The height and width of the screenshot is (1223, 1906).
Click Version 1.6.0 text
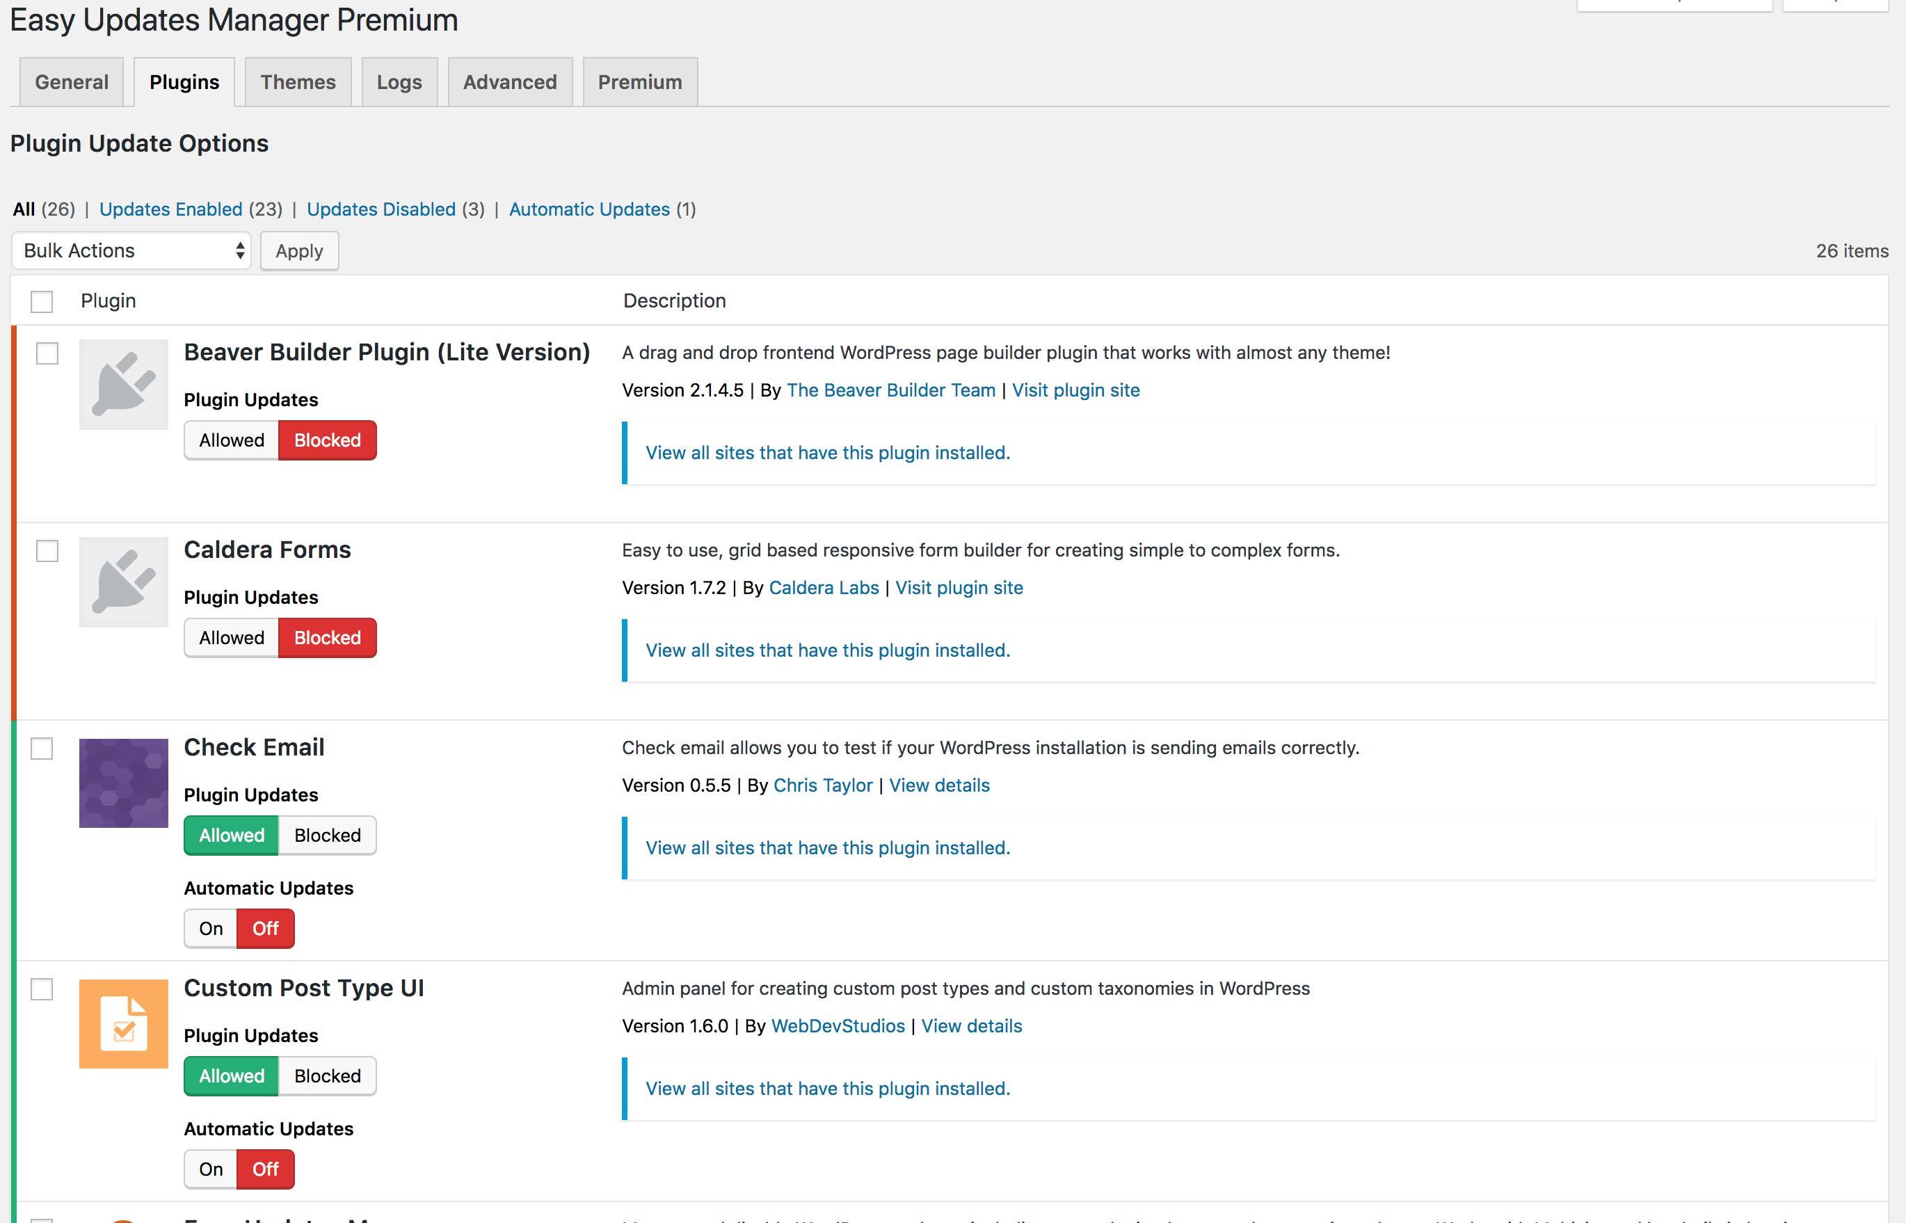coord(675,1026)
